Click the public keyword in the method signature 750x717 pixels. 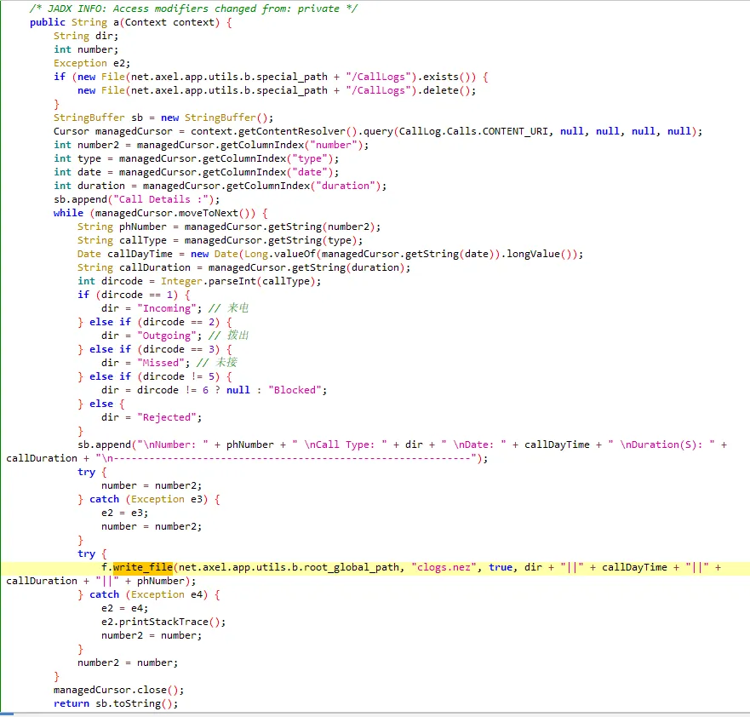pos(48,22)
